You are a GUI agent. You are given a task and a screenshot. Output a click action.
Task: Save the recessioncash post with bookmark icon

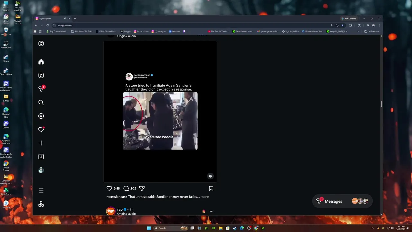211,188
